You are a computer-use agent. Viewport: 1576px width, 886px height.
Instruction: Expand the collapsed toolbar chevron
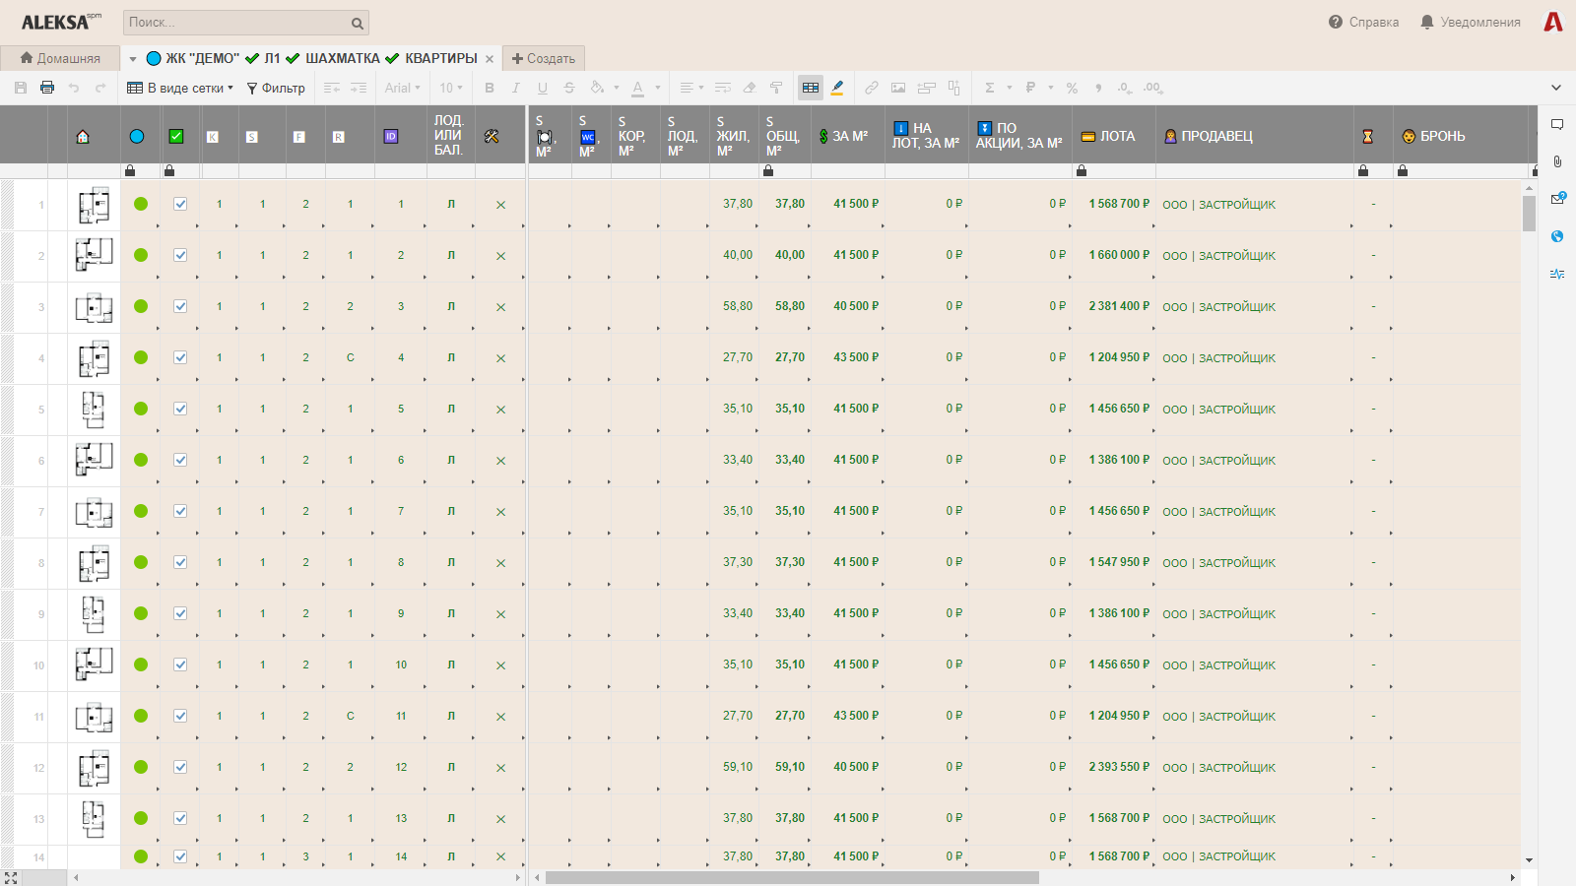1556,88
